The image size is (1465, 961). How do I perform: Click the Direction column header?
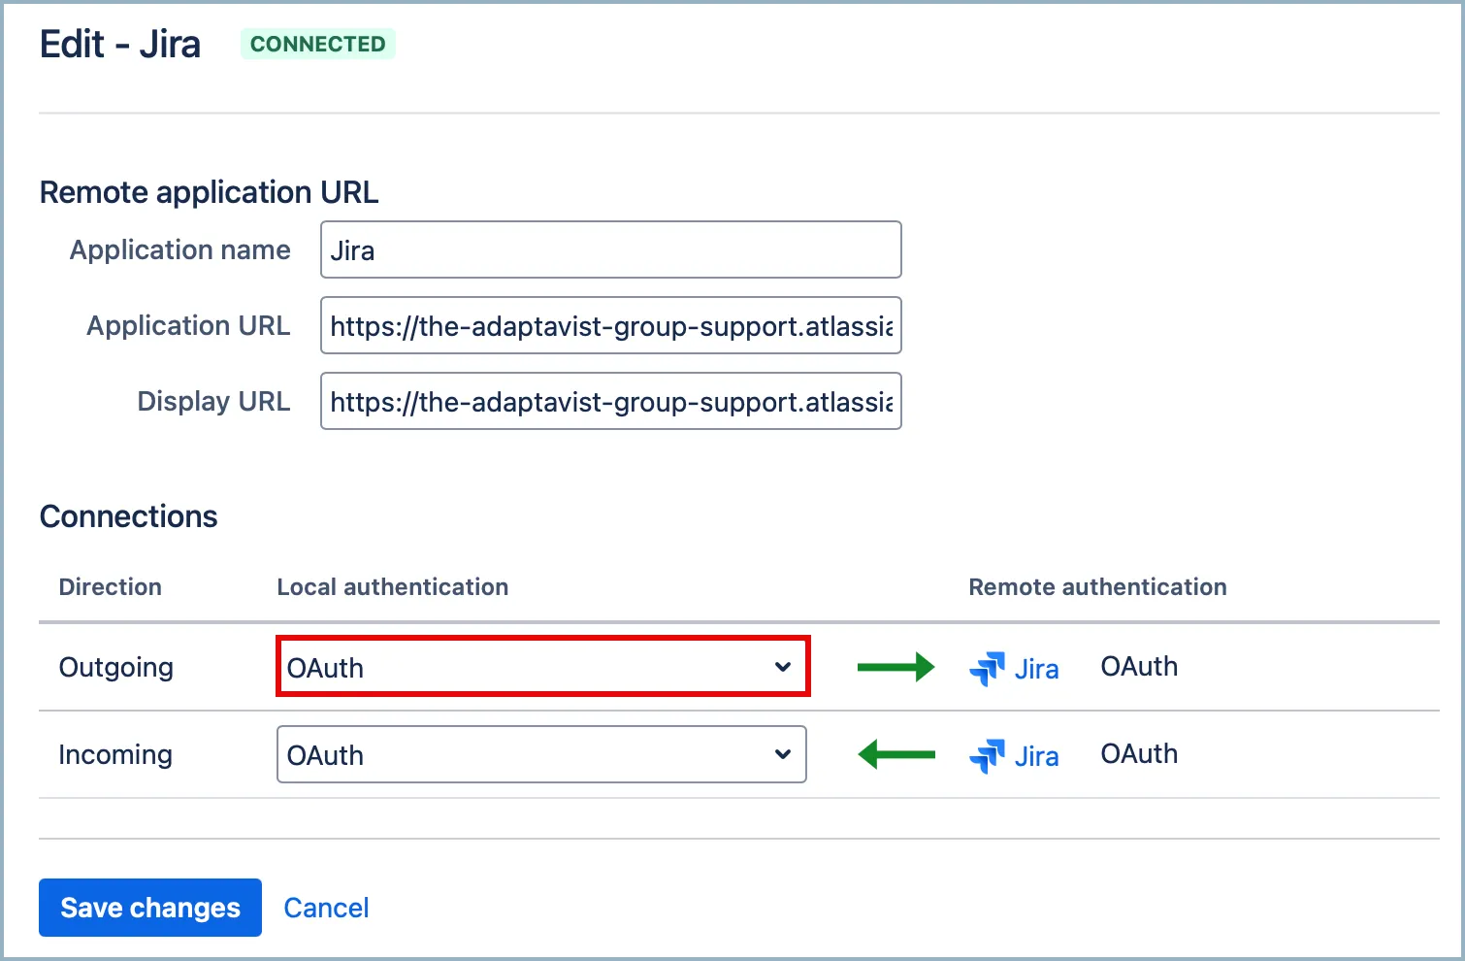coord(111,586)
